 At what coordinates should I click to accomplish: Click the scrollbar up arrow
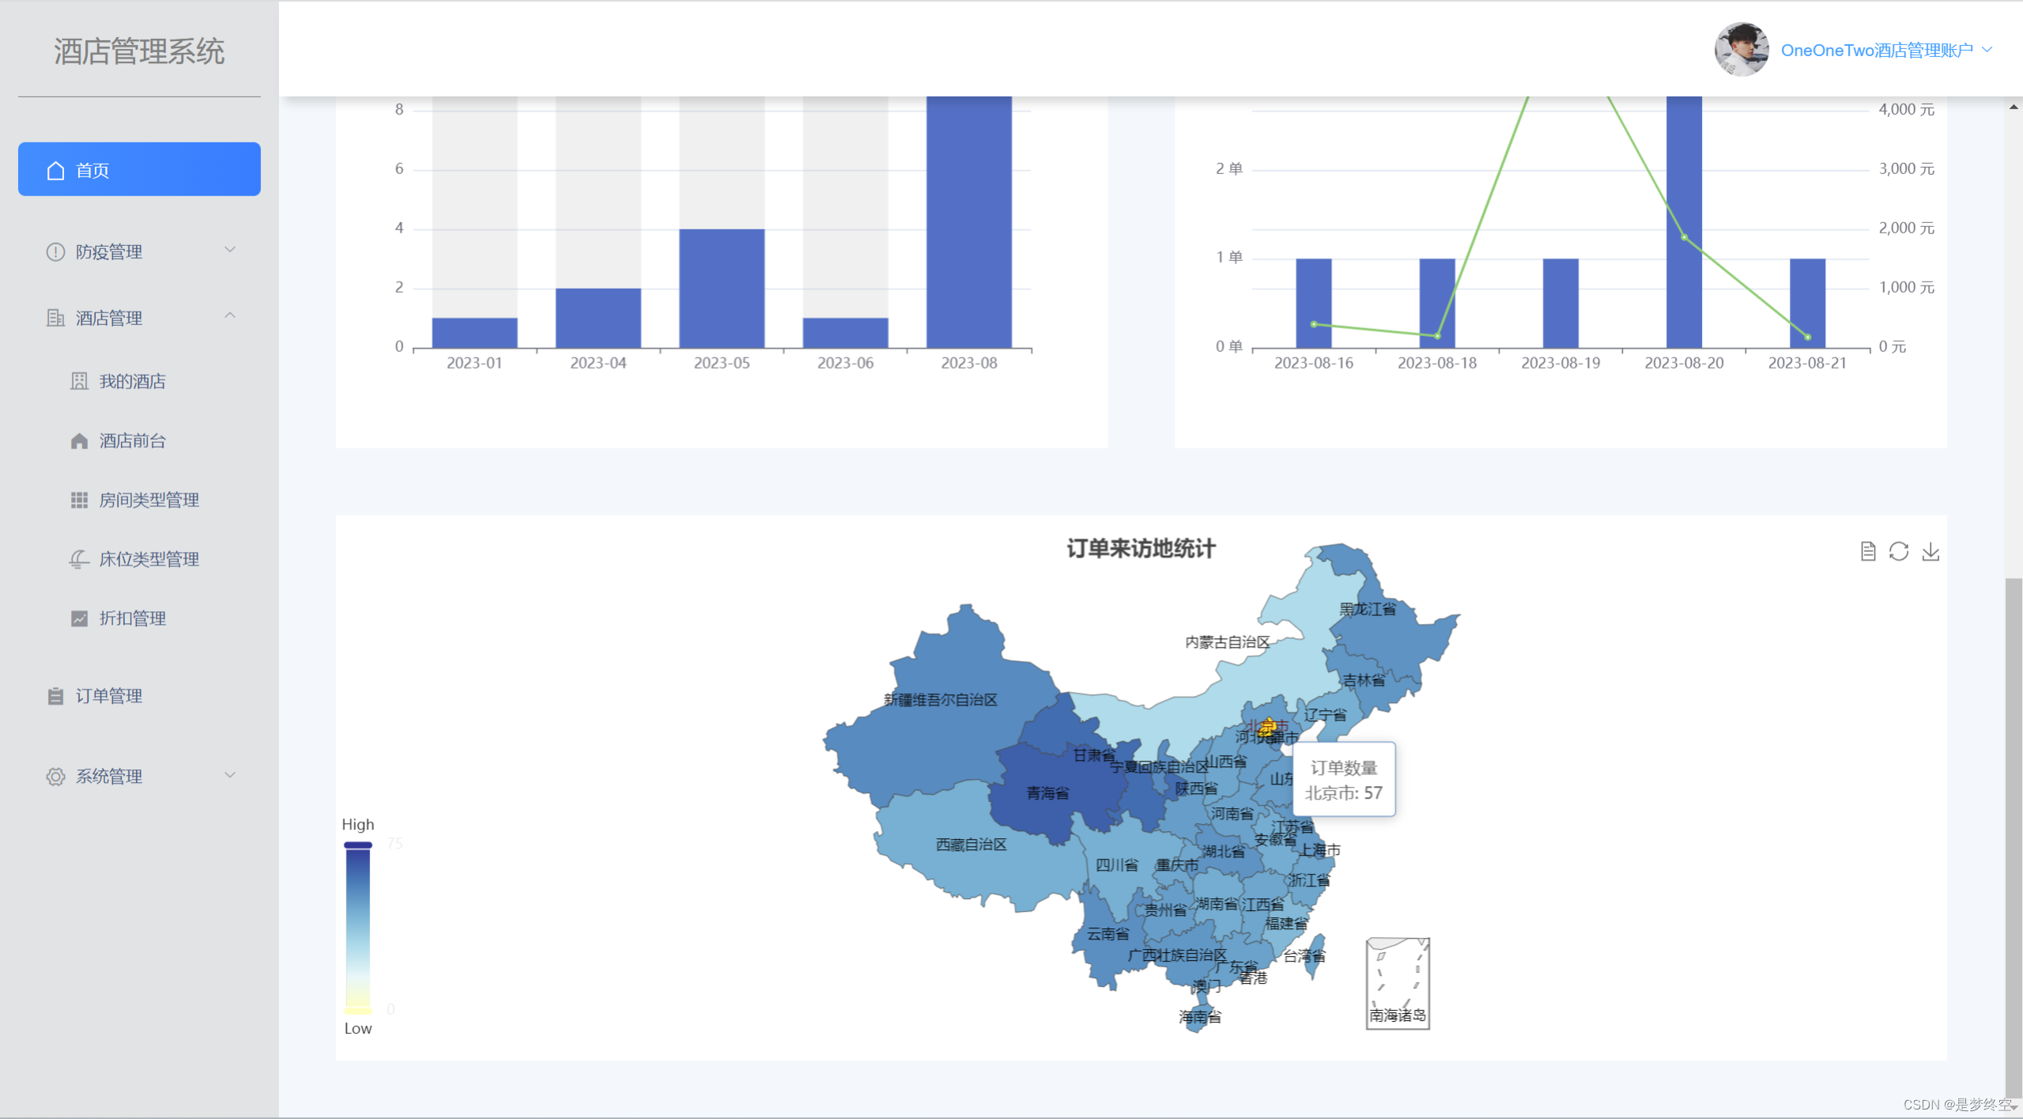pos(2014,107)
